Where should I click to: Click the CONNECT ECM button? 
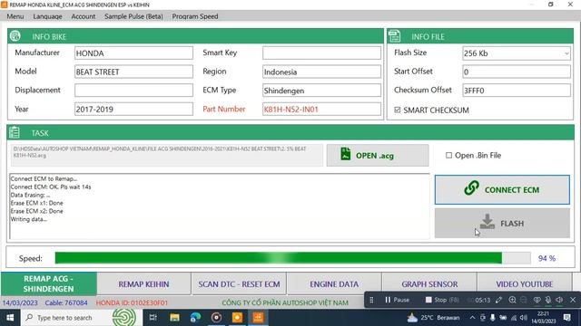tap(502, 189)
